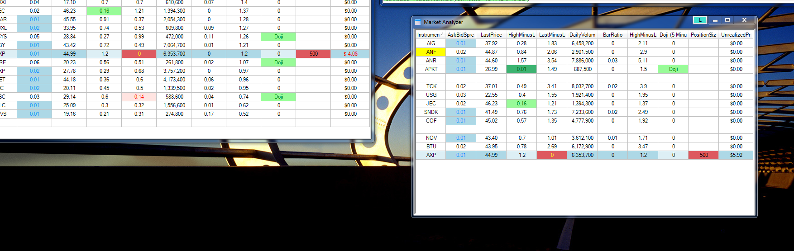Click the Market Analyzer window title icon

418,22
